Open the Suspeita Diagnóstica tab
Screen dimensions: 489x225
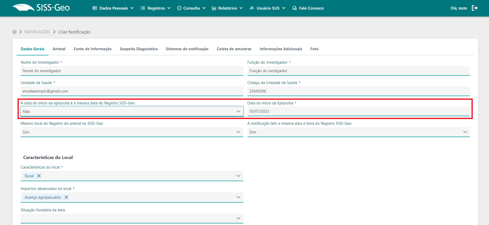tap(138, 49)
